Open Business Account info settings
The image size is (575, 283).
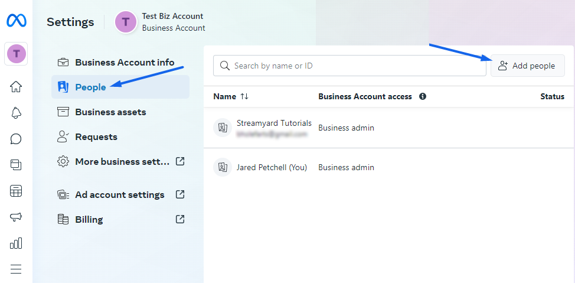(120, 63)
